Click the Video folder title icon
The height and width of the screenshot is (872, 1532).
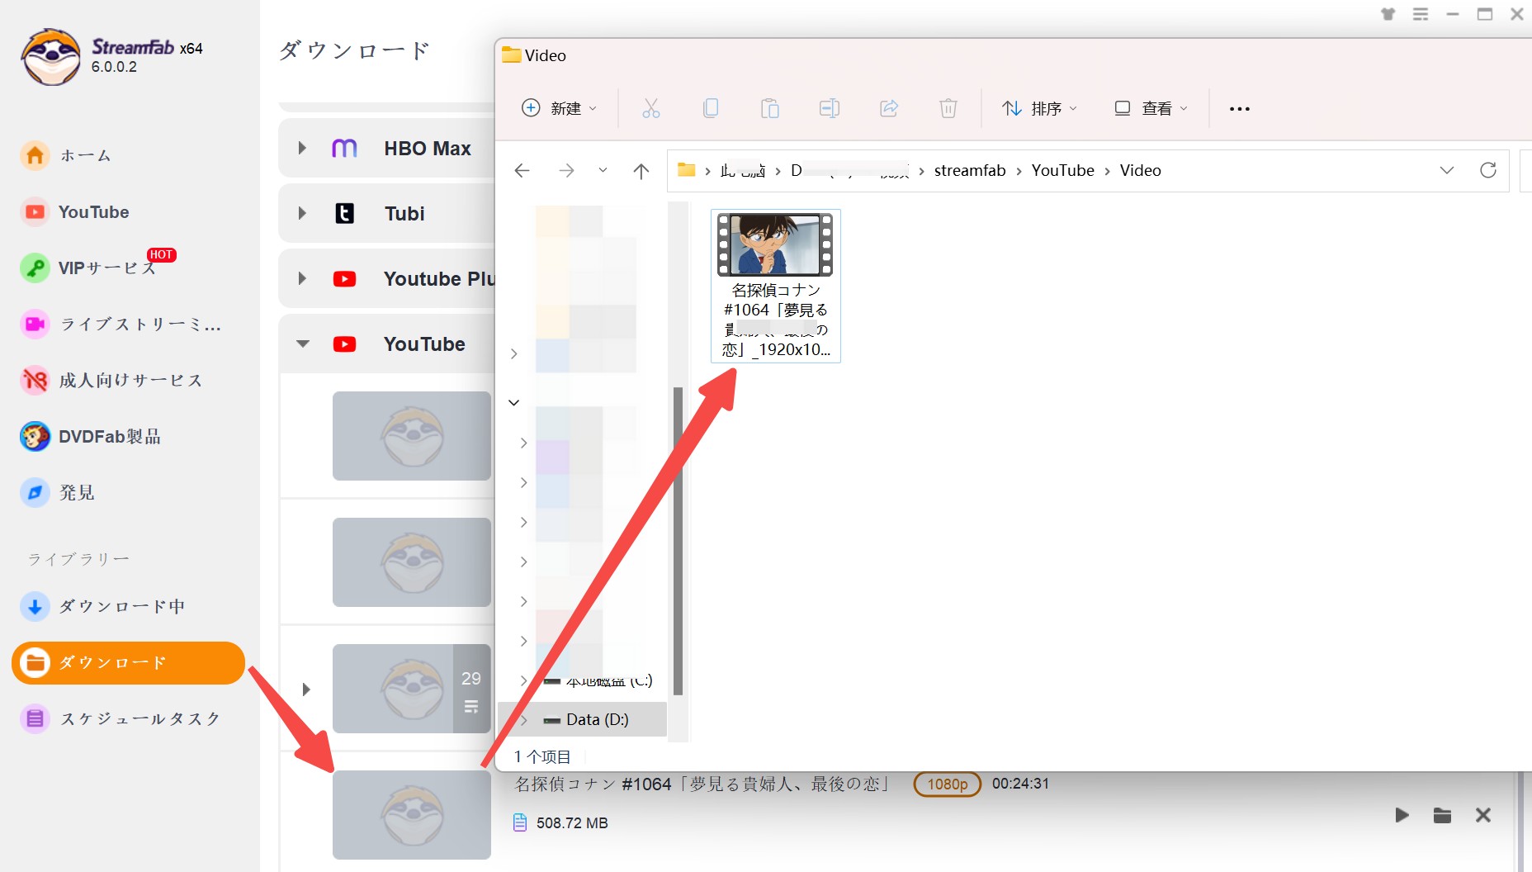click(511, 55)
